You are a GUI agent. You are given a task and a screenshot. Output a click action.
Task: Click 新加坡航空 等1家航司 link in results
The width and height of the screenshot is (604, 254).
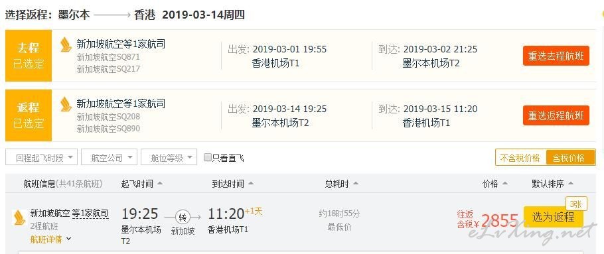[x=69, y=213]
